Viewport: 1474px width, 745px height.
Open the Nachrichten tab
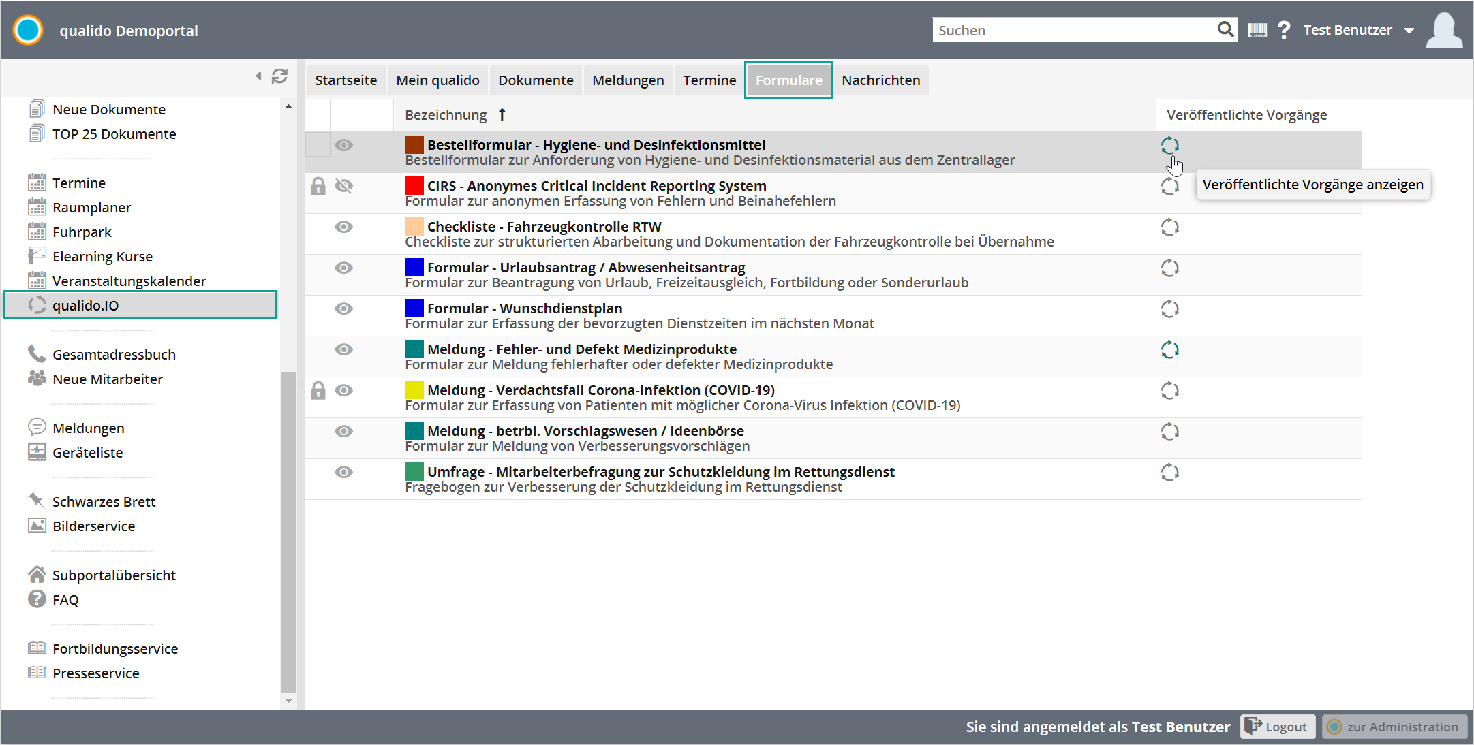[x=880, y=80]
